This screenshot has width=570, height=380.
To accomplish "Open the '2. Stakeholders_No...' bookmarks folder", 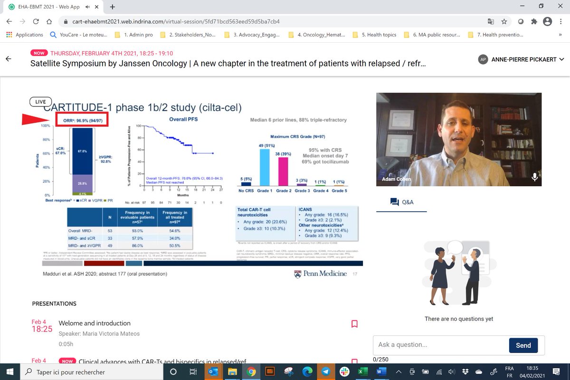I will [x=188, y=35].
